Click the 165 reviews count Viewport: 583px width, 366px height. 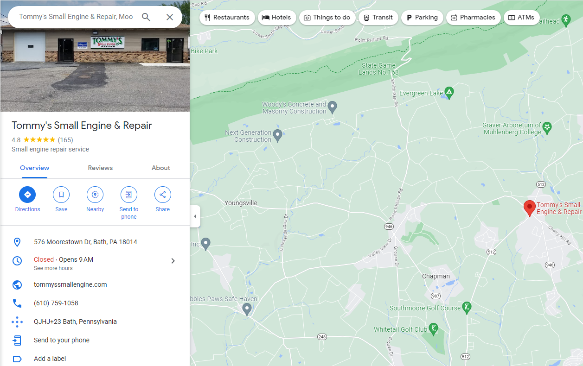[65, 139]
